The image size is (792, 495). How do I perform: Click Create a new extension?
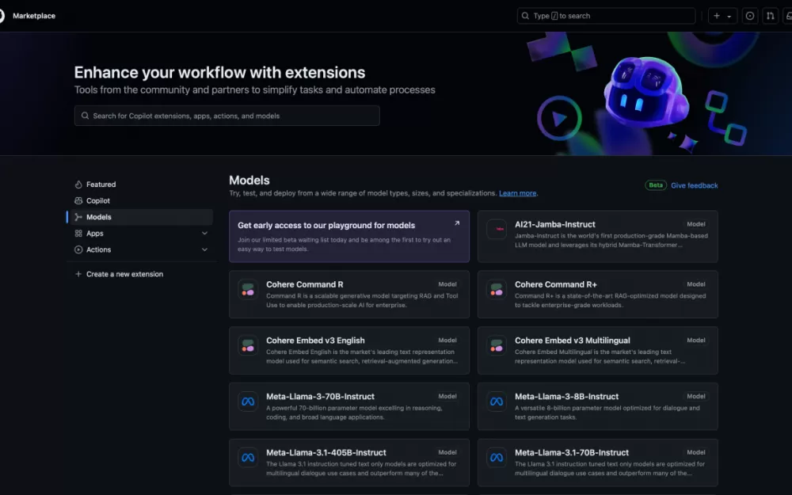coord(124,274)
